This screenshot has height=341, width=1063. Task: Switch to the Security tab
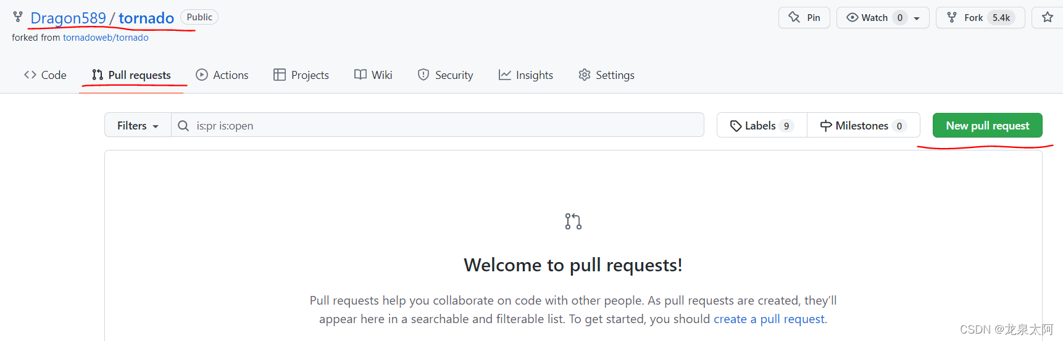pos(445,75)
